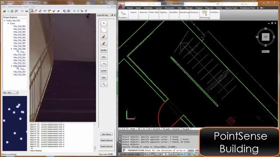280x157 pixels.
Task: Click the S compass letter on ViewCube
Action: [x=266, y=45]
